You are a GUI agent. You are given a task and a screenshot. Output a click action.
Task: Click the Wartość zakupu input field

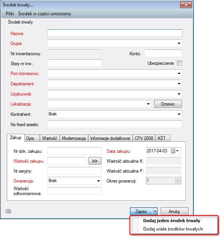[x=67, y=161]
